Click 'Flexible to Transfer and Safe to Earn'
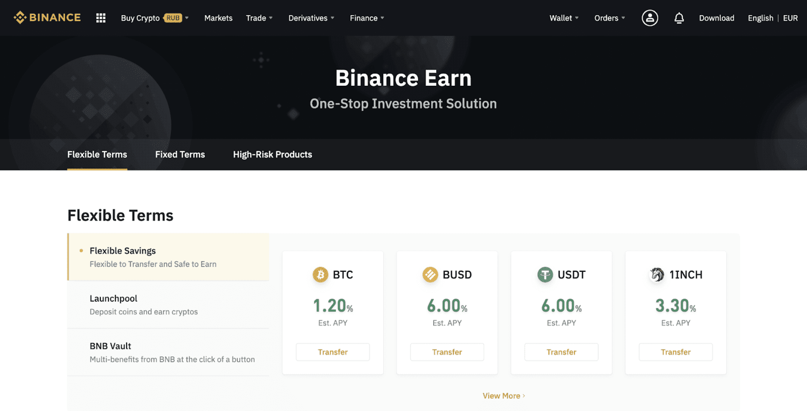 [153, 264]
